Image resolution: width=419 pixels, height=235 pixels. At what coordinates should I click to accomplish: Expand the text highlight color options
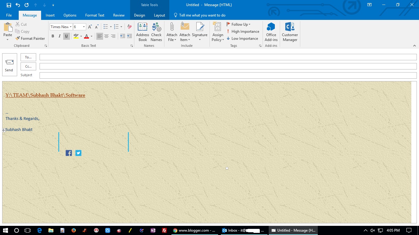click(x=81, y=36)
